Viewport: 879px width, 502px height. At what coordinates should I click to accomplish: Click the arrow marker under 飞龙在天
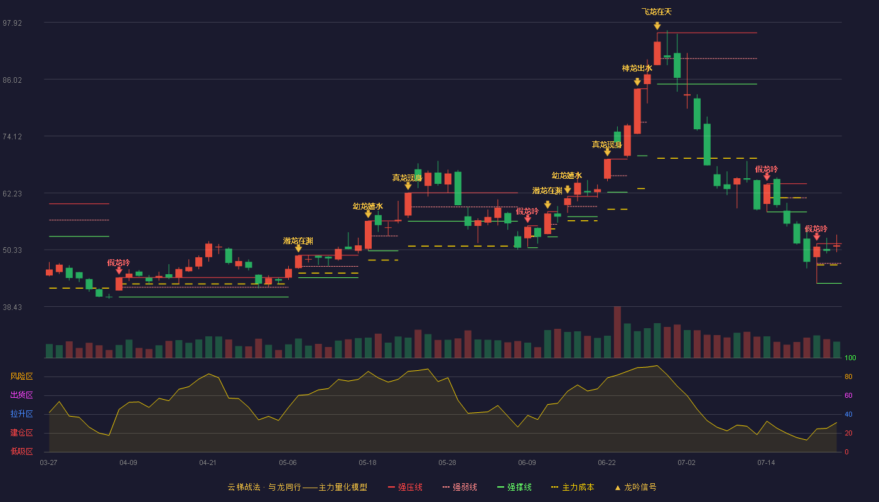pyautogui.click(x=657, y=26)
